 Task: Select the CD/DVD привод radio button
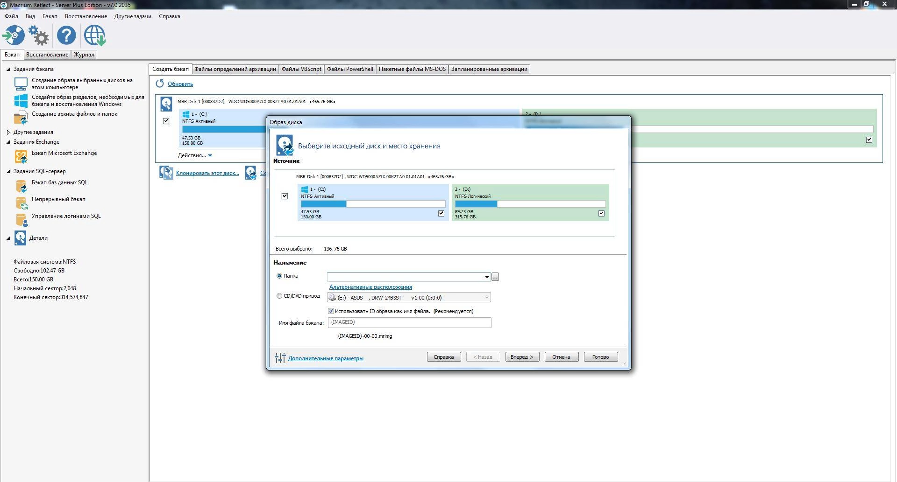click(x=279, y=296)
